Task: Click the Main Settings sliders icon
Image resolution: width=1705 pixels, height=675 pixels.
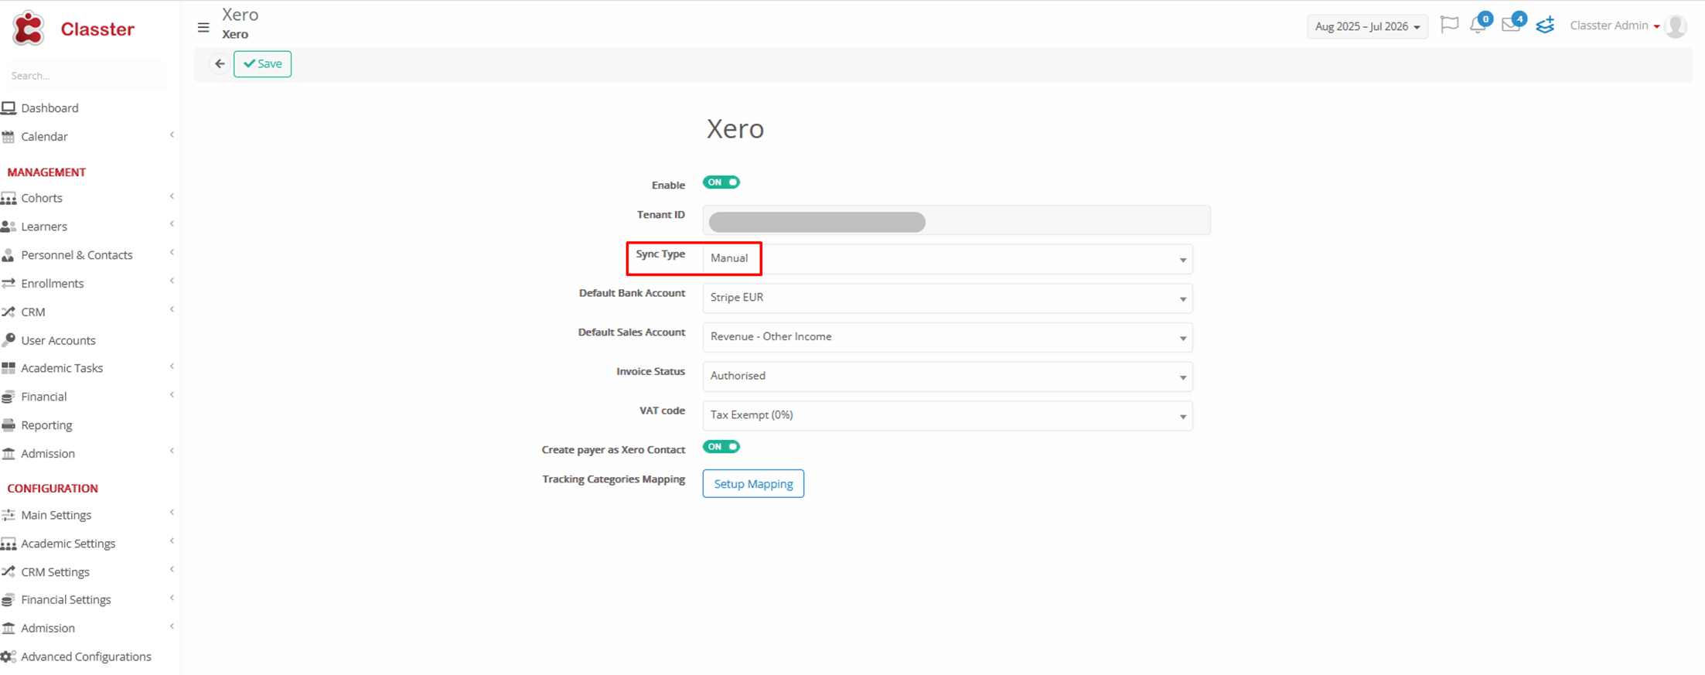Action: [9, 515]
